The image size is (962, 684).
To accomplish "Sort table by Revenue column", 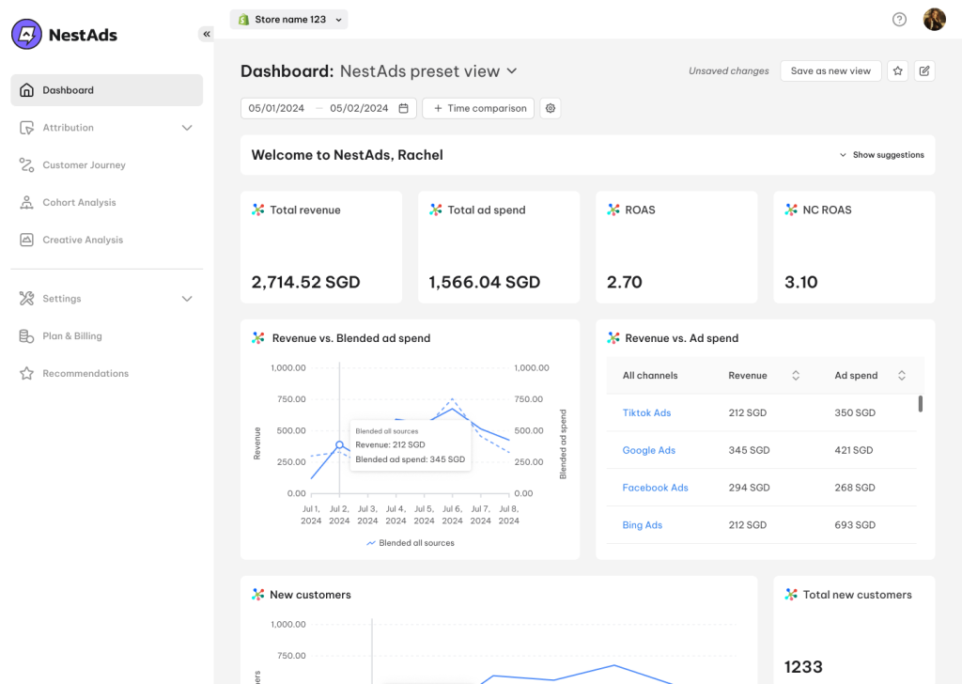I will (x=796, y=376).
